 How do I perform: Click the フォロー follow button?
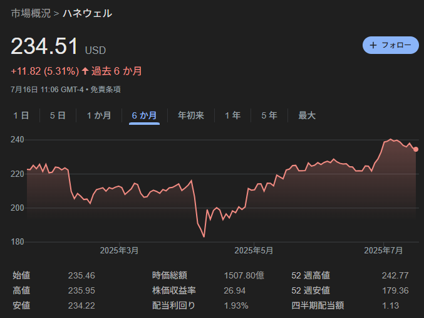pyautogui.click(x=390, y=45)
